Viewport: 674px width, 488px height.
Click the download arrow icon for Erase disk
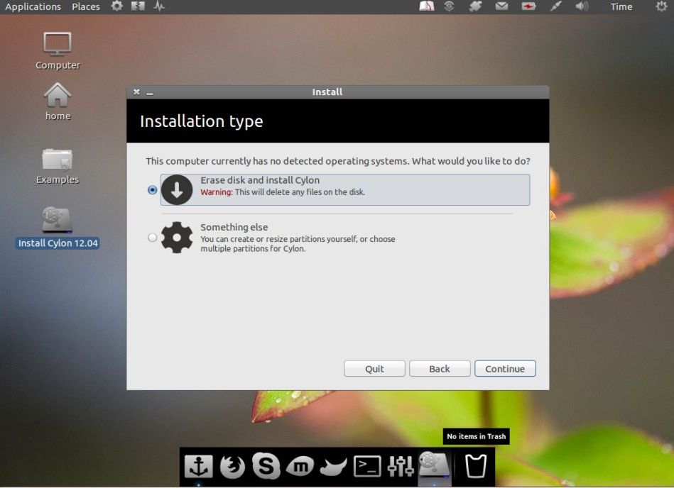[x=177, y=189]
